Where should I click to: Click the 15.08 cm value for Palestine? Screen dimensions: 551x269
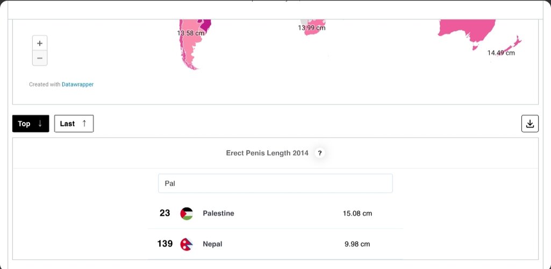tap(357, 214)
